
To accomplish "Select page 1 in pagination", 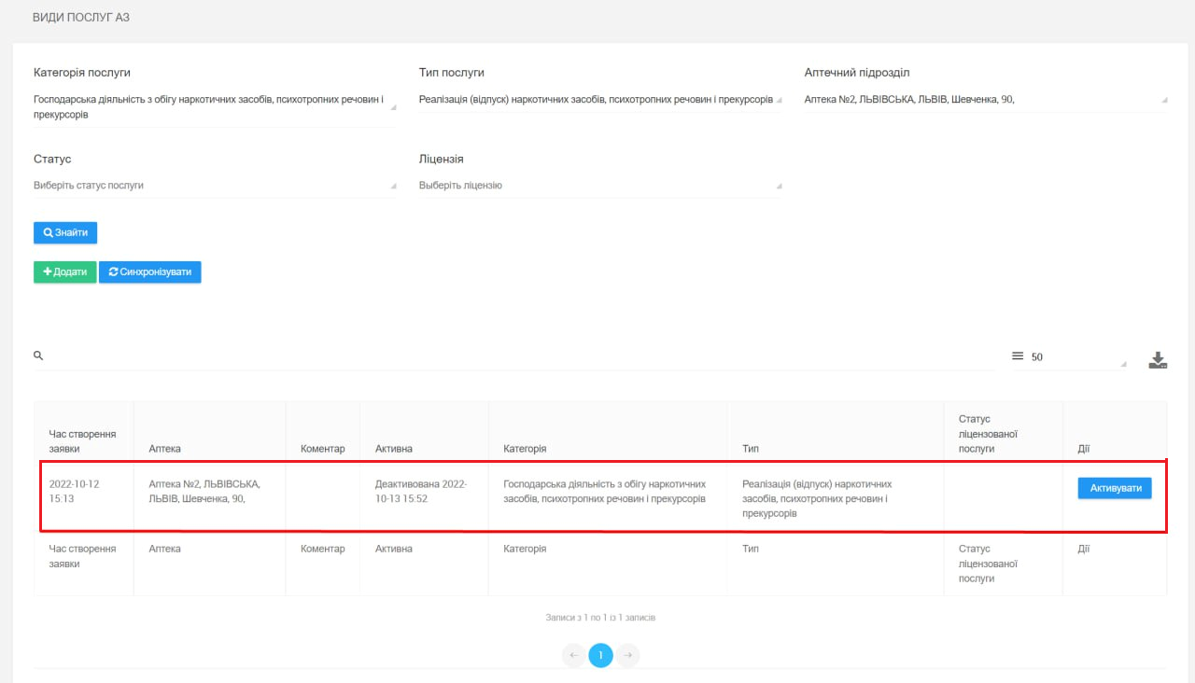I will [x=600, y=656].
